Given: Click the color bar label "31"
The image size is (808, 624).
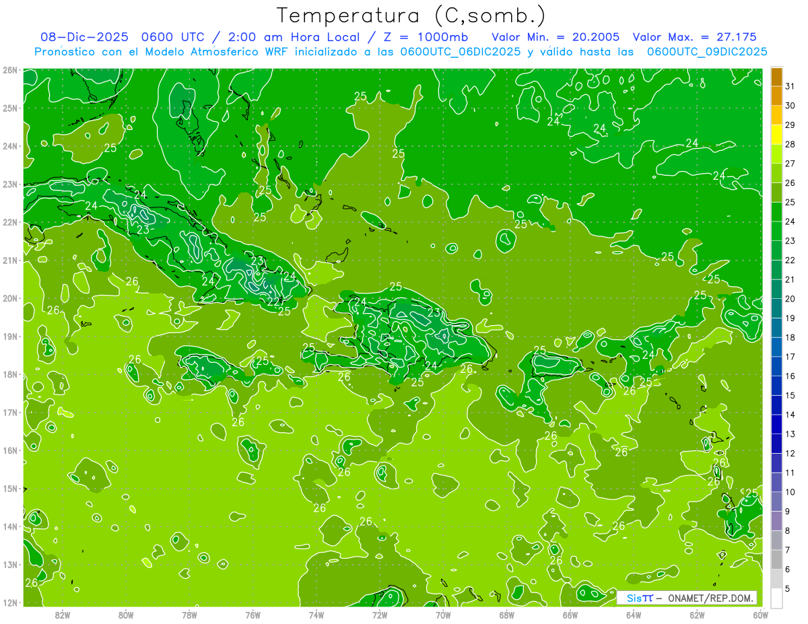Looking at the screenshot, I should (790, 86).
